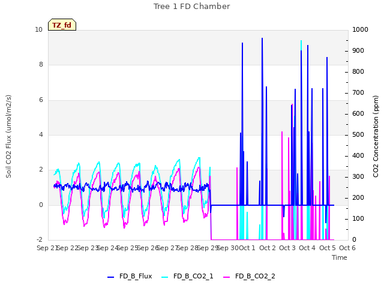Viewport: 384px width, 288px height.
Task: Click the 10 left-axis tick label
Action: pos(38,29)
